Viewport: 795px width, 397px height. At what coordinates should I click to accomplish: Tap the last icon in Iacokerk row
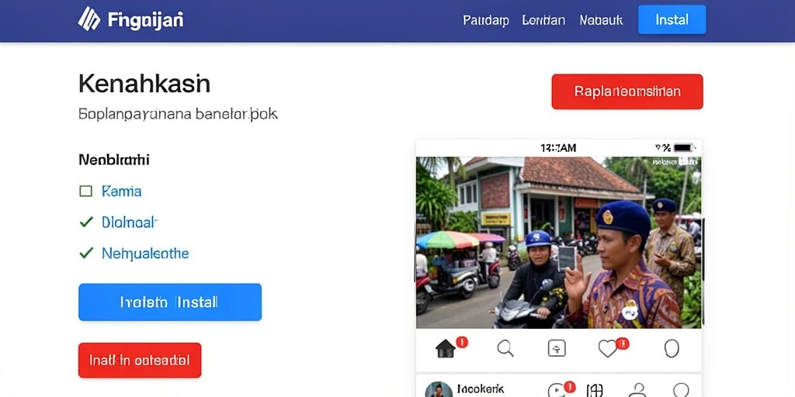(682, 390)
